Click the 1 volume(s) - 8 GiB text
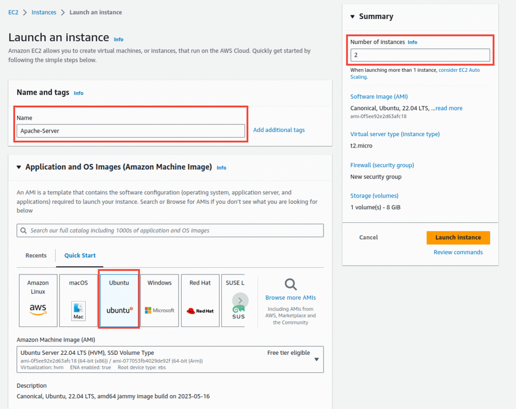 pyautogui.click(x=375, y=207)
